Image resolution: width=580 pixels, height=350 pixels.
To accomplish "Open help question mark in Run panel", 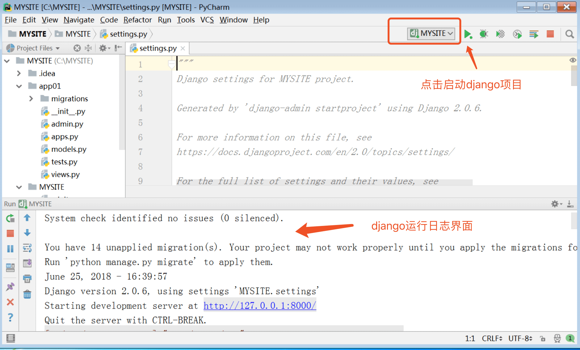I will [10, 317].
